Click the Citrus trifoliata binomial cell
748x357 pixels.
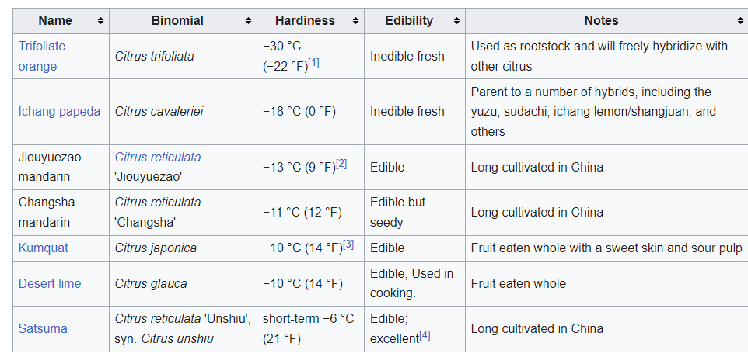pyautogui.click(x=155, y=56)
